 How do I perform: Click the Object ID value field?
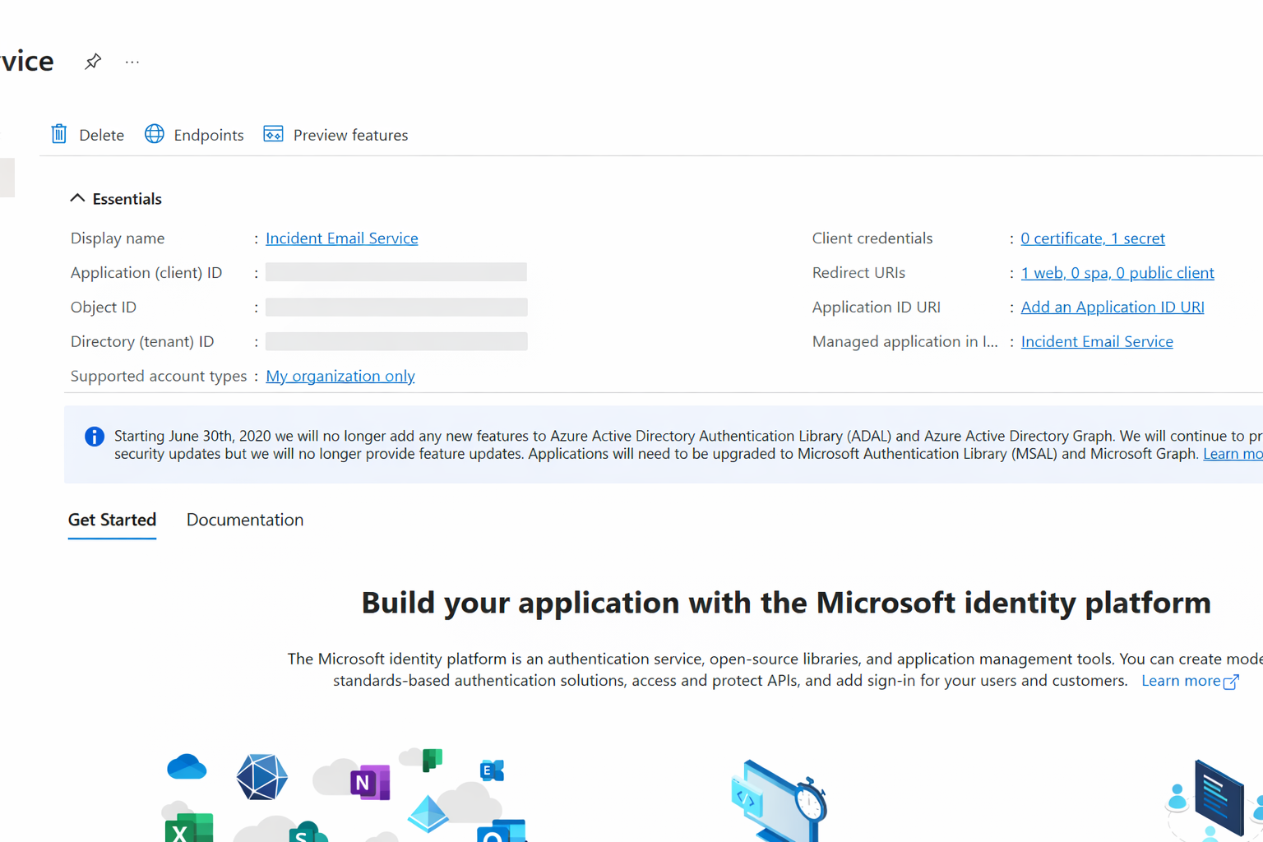[x=396, y=308]
